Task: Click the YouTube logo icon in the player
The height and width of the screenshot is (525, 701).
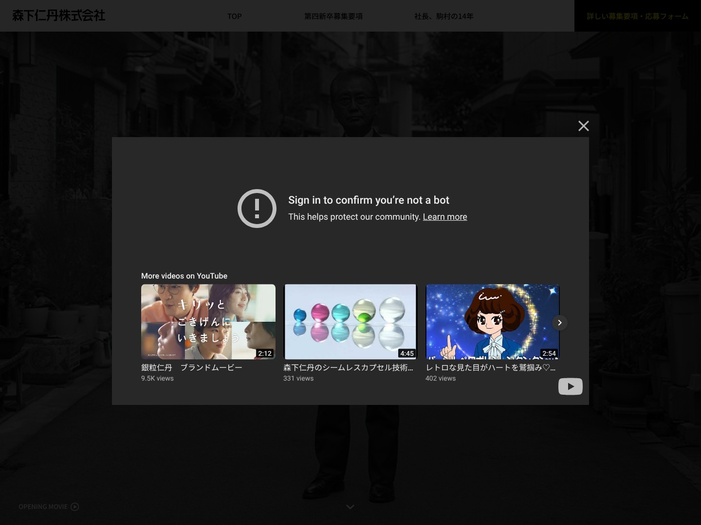Action: pos(570,386)
